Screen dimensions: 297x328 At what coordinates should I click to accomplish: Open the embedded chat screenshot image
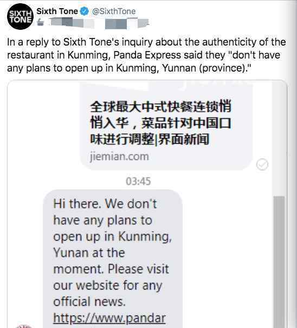[x=147, y=204]
